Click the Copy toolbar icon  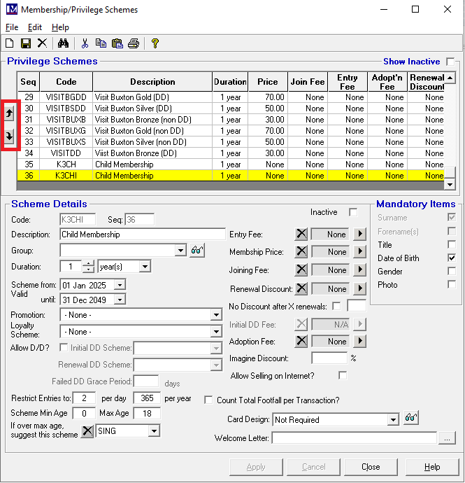click(x=101, y=43)
